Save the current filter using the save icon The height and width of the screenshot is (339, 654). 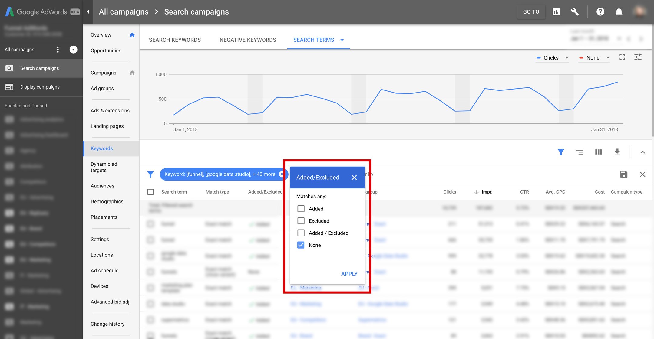point(623,174)
